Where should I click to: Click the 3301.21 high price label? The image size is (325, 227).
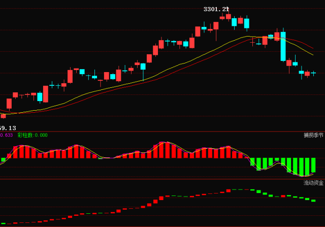(216, 9)
